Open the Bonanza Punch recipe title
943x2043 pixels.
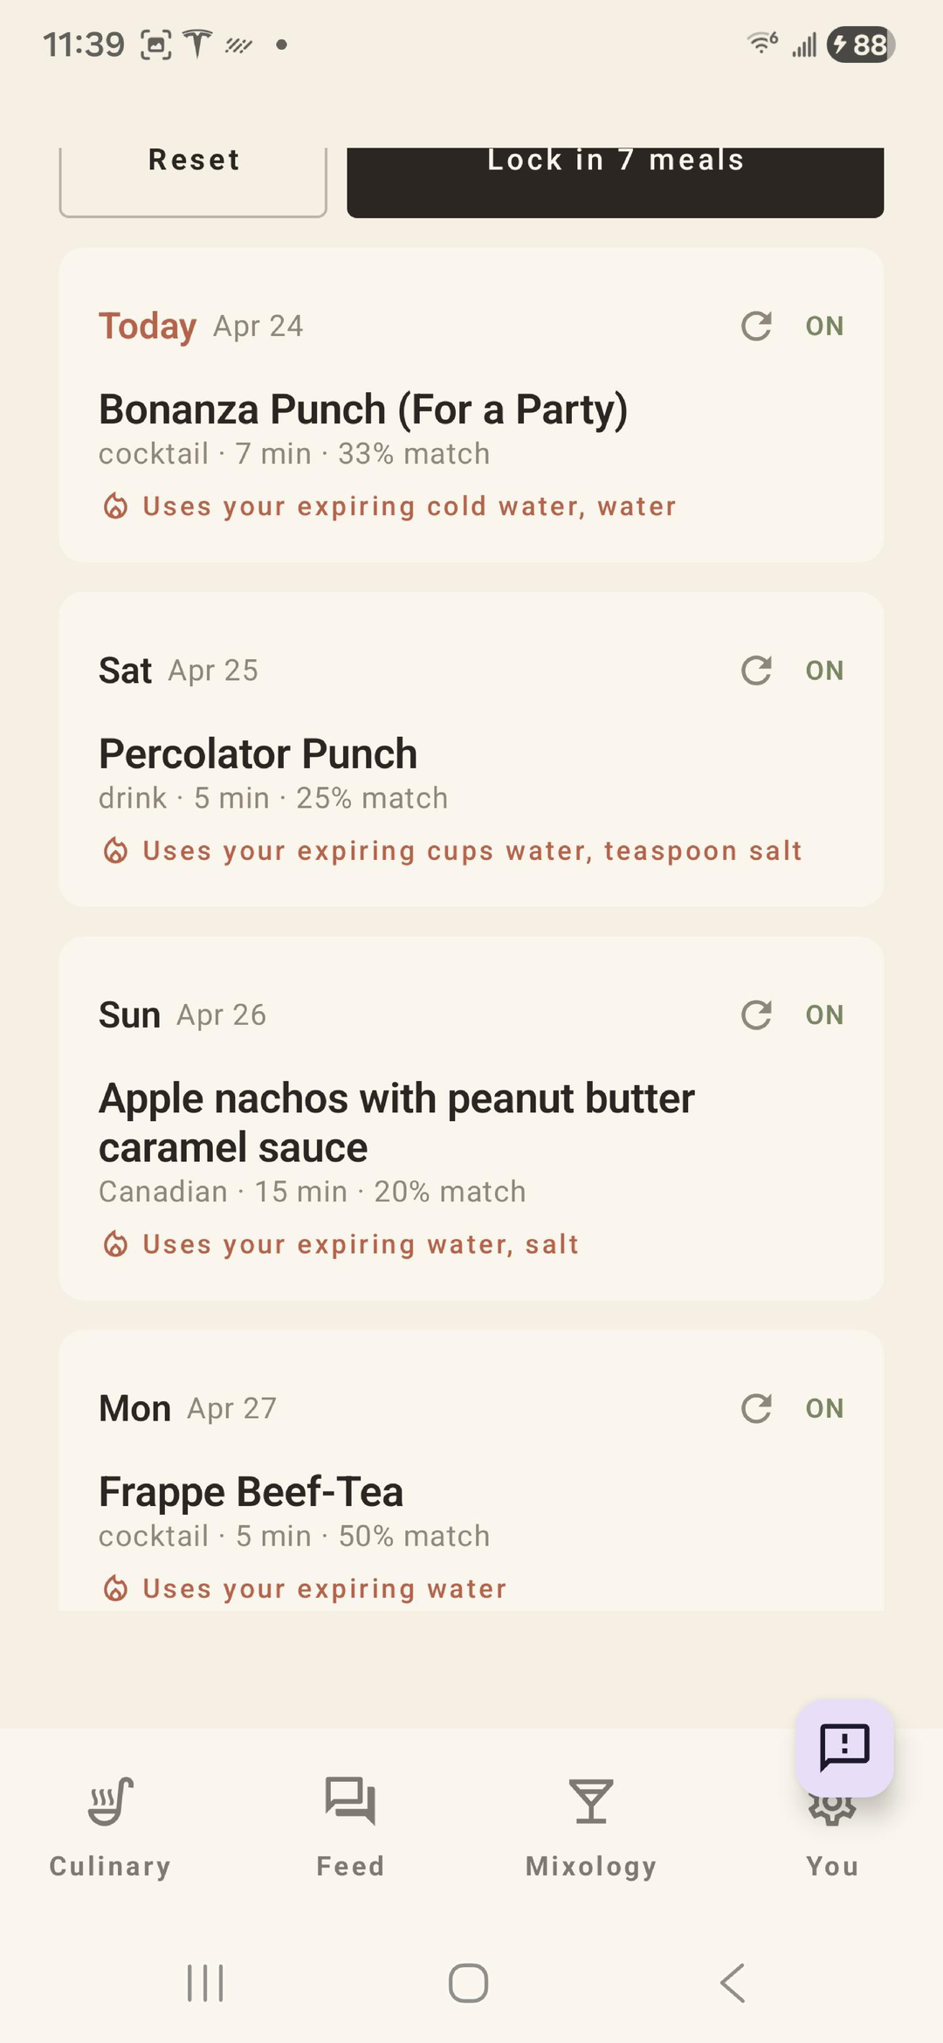(x=363, y=409)
